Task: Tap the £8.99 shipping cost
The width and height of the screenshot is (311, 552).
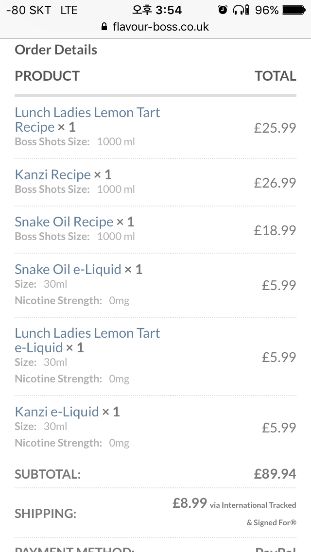Action: click(190, 503)
